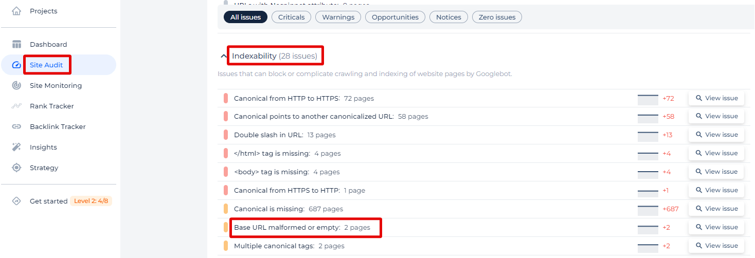
Task: Click the Strategy target icon
Action: (16, 168)
